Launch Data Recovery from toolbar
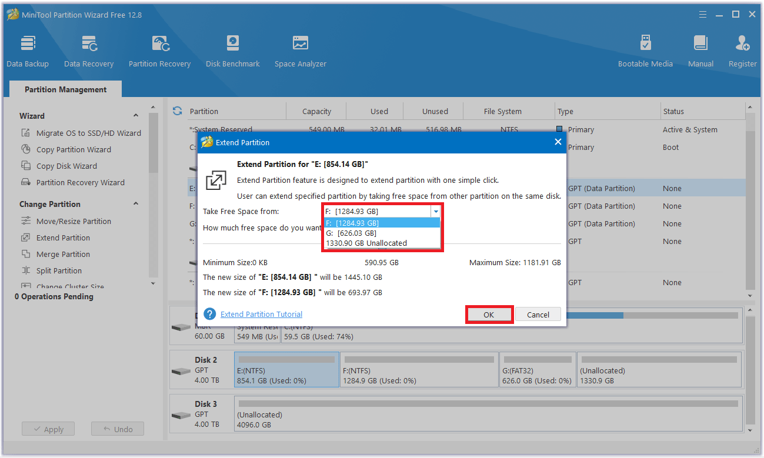This screenshot has width=764, height=458. (x=89, y=51)
